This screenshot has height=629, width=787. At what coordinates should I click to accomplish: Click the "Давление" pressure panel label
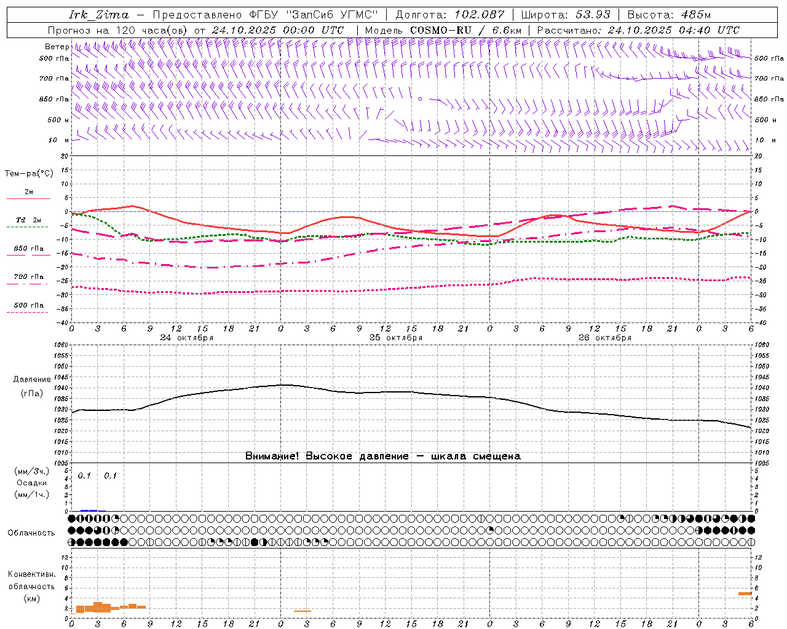32,380
